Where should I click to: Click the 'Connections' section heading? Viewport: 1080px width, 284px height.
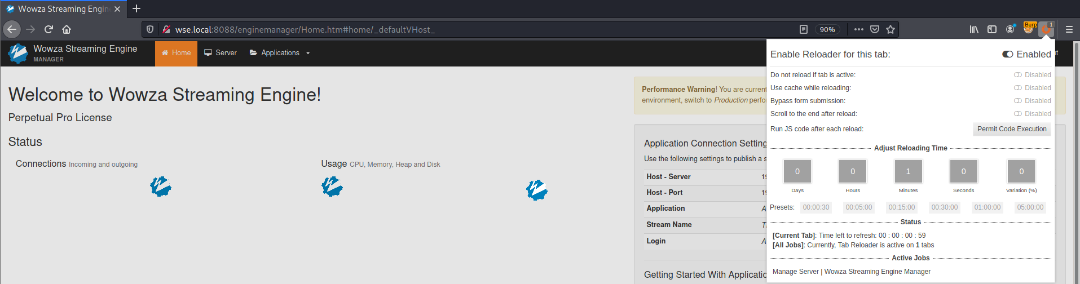tap(41, 163)
